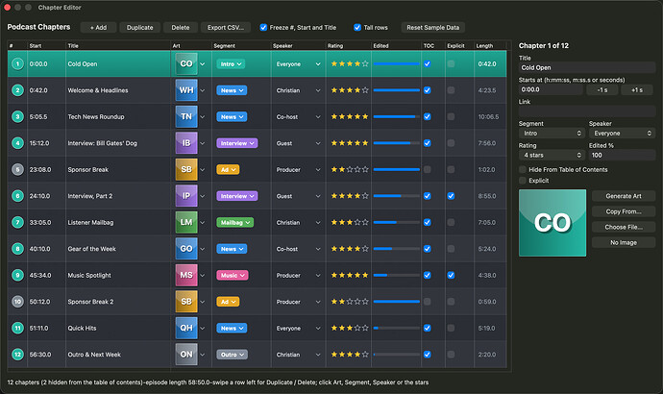
Task: Click the TN art thumbnail for Tech News Roundup
Action: [186, 116]
